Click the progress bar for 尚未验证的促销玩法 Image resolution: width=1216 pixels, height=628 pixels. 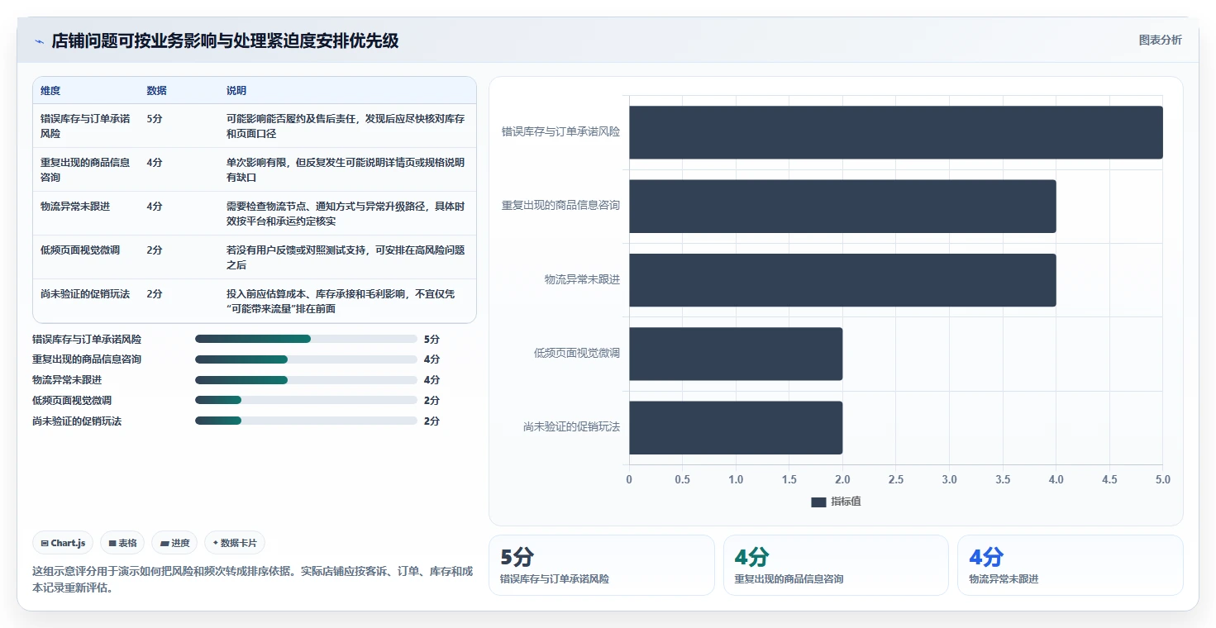pyautogui.click(x=306, y=421)
